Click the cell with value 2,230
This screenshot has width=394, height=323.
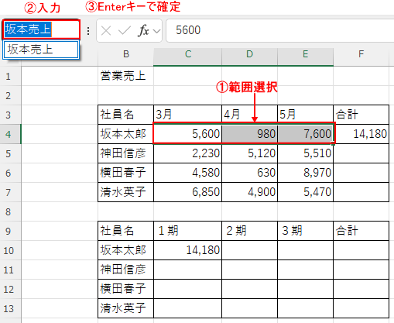tap(188, 153)
